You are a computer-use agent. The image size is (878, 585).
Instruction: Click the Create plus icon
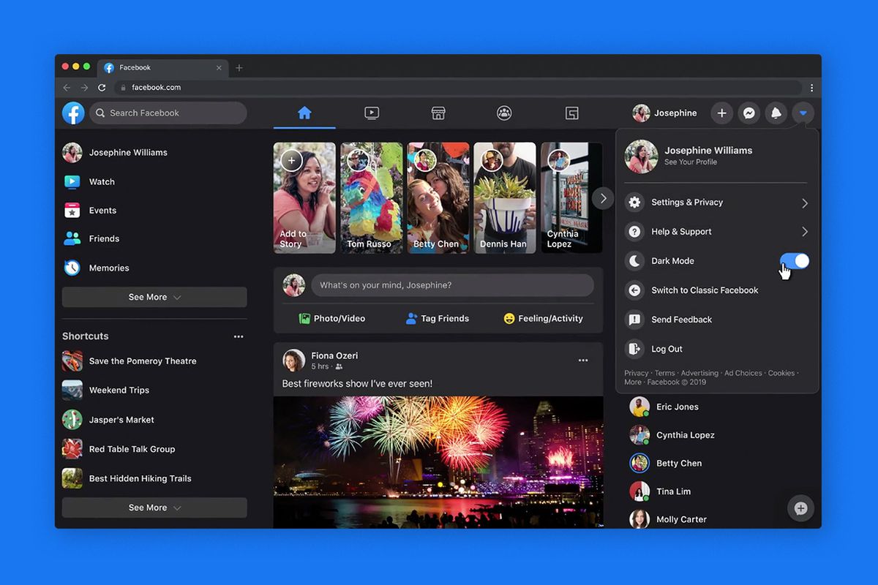click(x=721, y=113)
